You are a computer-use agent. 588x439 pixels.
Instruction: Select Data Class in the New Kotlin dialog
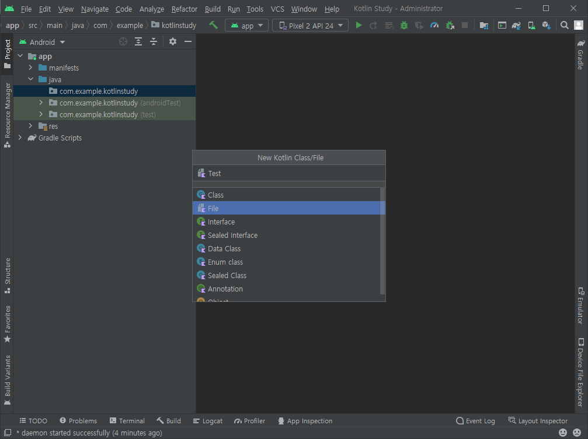pos(225,248)
